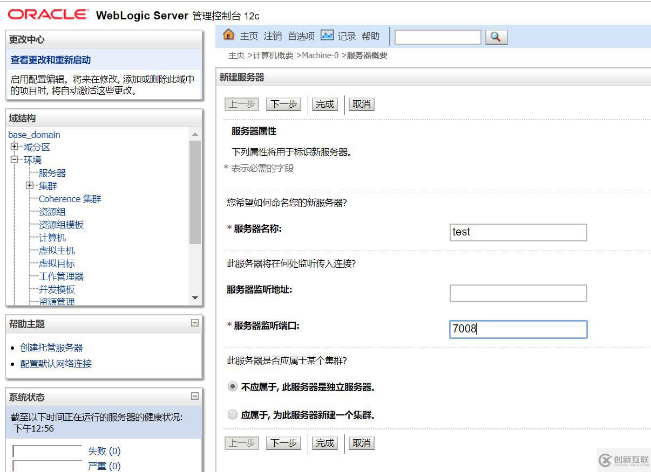The image size is (651, 472).
Task: Focus the 服务器名称 input field
Action: [x=518, y=232]
